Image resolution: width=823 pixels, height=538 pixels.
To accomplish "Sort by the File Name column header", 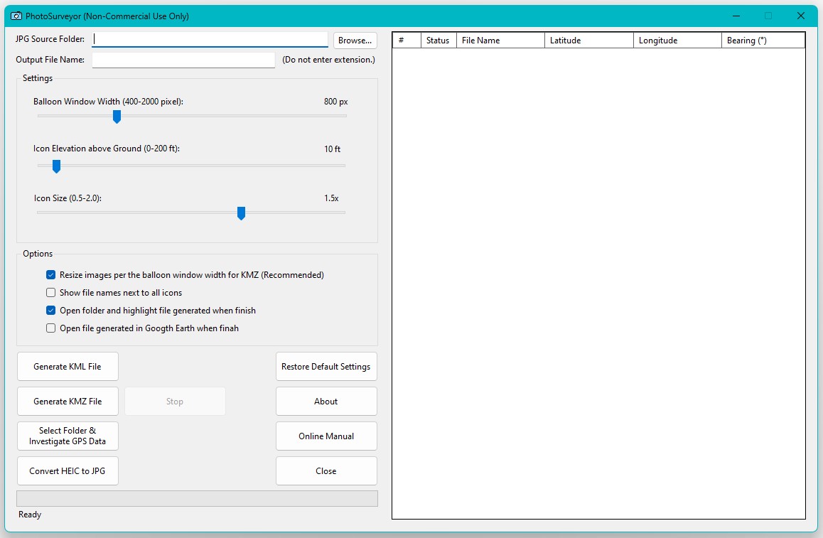I will pos(500,41).
